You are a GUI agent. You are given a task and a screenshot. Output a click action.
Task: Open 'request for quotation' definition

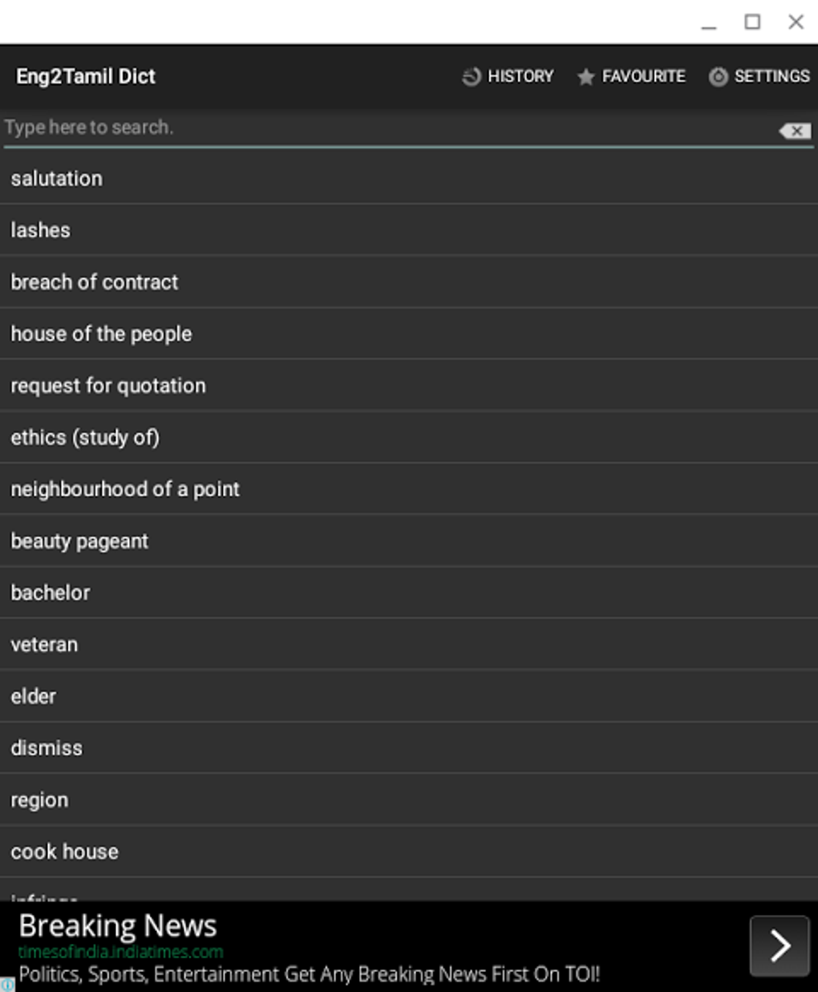(108, 386)
